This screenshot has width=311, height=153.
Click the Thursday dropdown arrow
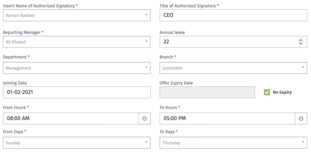pyautogui.click(x=303, y=143)
